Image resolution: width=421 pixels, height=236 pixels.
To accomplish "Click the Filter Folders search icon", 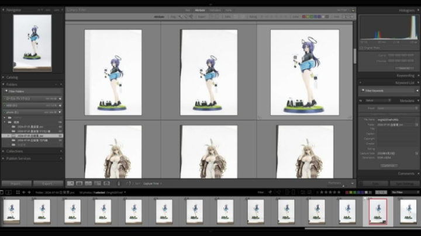I will tap(6, 91).
